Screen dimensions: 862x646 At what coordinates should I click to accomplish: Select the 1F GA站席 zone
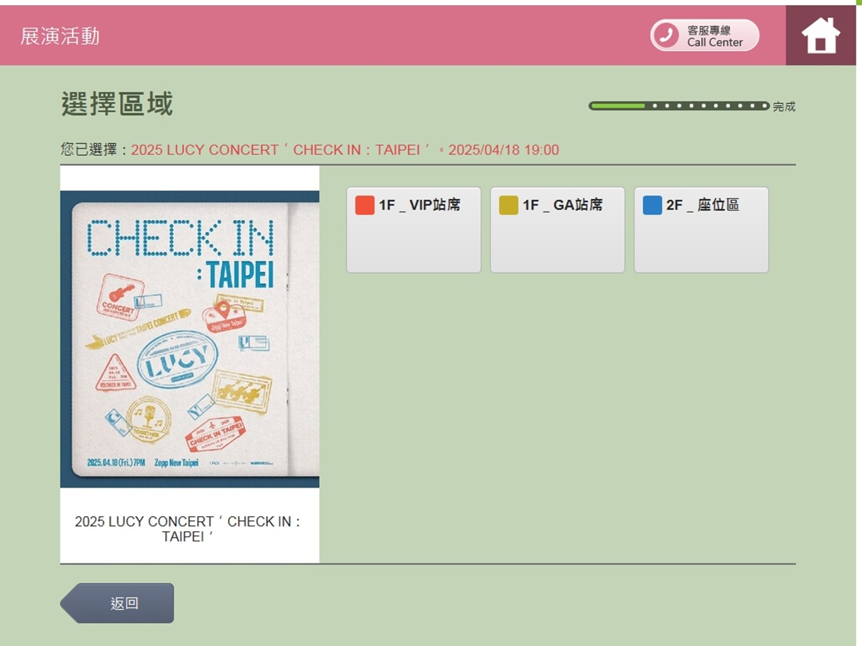[557, 230]
